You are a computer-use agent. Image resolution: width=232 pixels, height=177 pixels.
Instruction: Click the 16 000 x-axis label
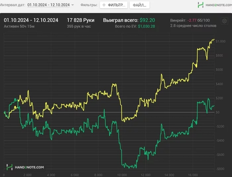pos(193,175)
